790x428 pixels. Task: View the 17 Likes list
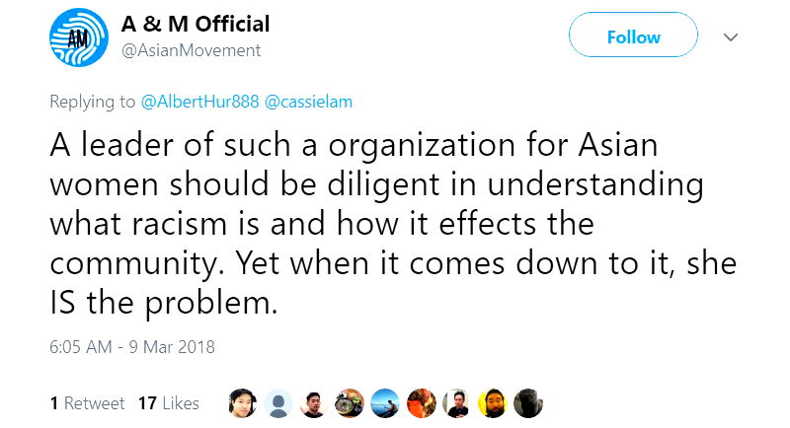(168, 403)
